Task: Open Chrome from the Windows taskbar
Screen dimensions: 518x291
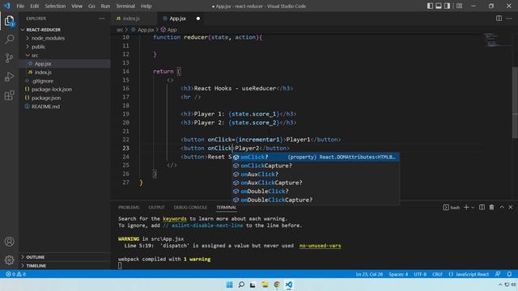Action: [277, 285]
